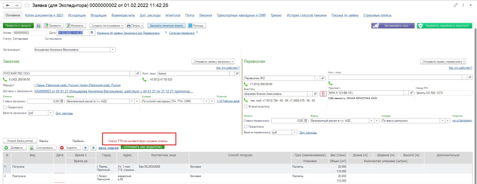Click Проверить надежность водителя button

point(444,26)
